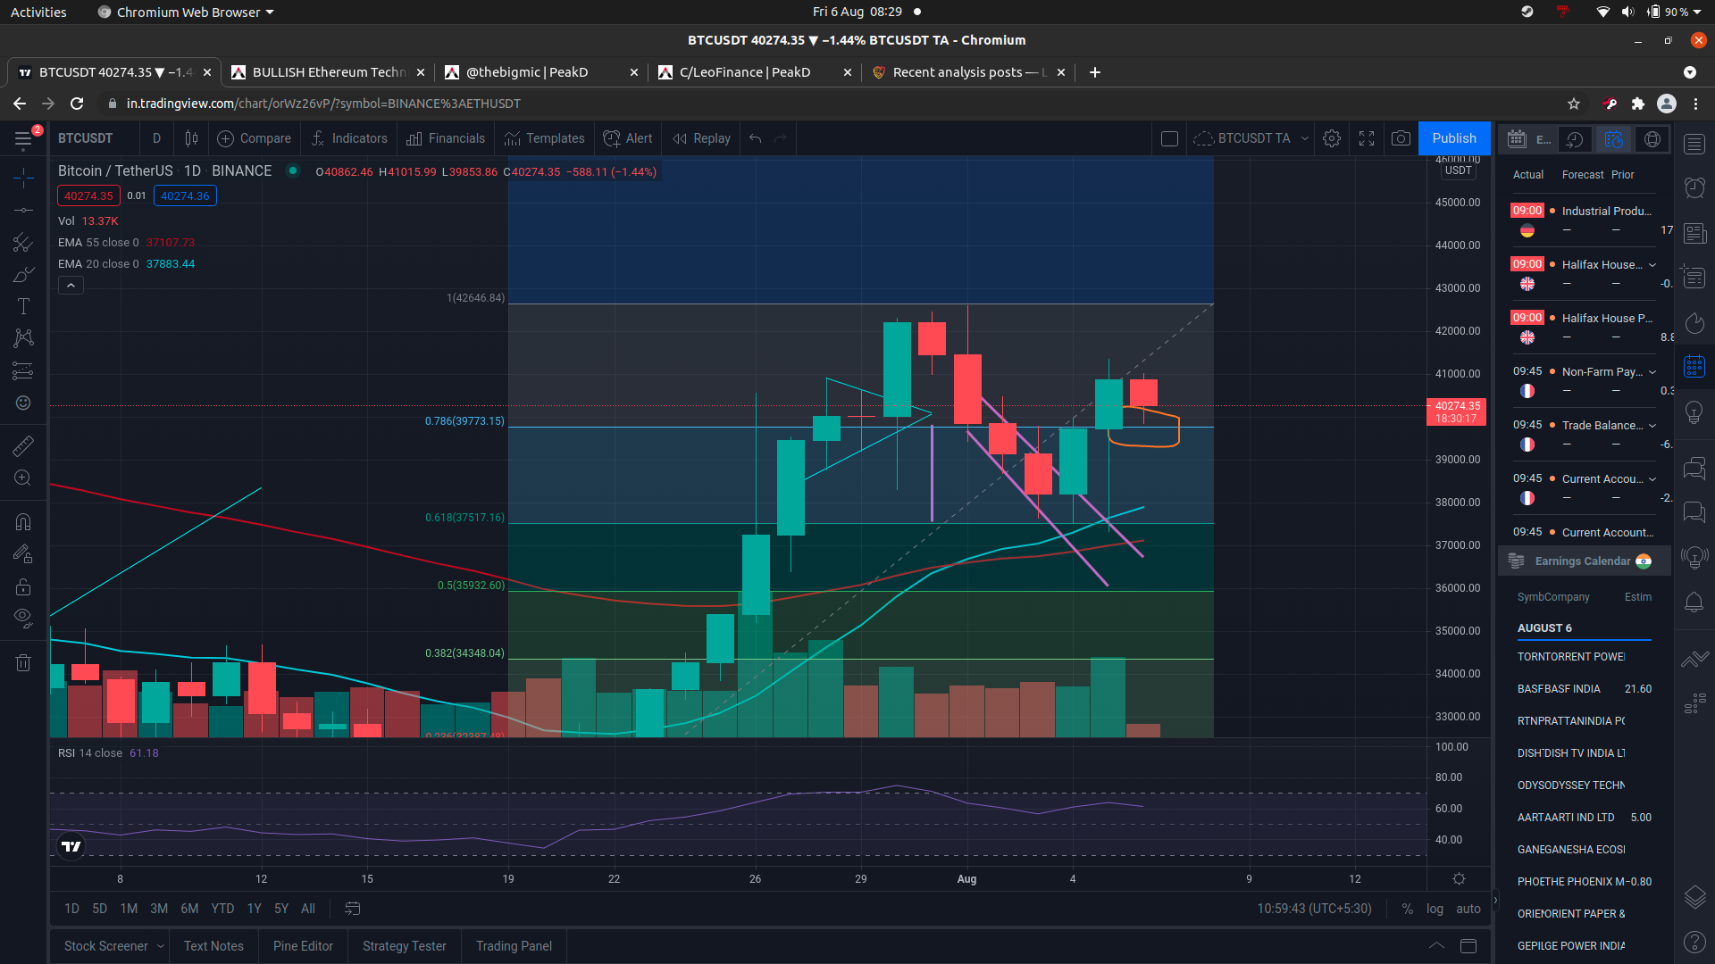
Task: Open the time axis settings gear
Action: (x=1459, y=879)
